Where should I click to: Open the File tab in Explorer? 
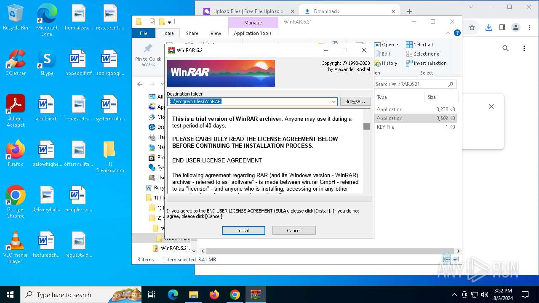tap(144, 33)
